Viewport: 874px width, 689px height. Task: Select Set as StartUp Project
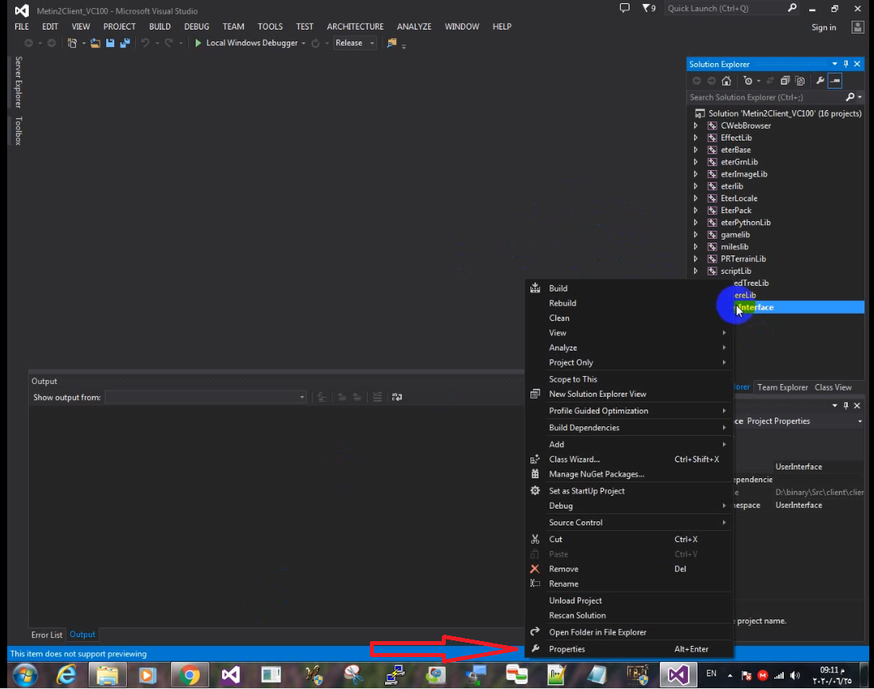click(628, 491)
